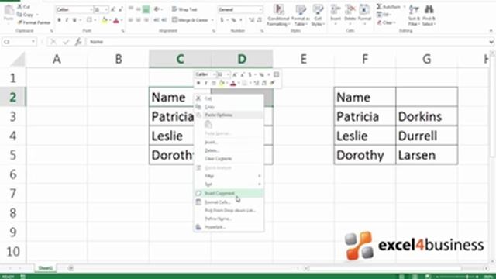Choose Delete... from the context menu
496x279 pixels.
point(229,150)
